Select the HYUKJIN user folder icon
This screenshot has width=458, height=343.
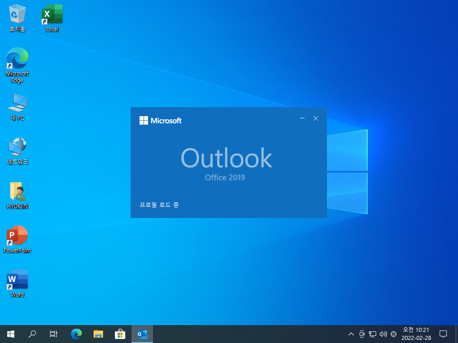pos(17,196)
